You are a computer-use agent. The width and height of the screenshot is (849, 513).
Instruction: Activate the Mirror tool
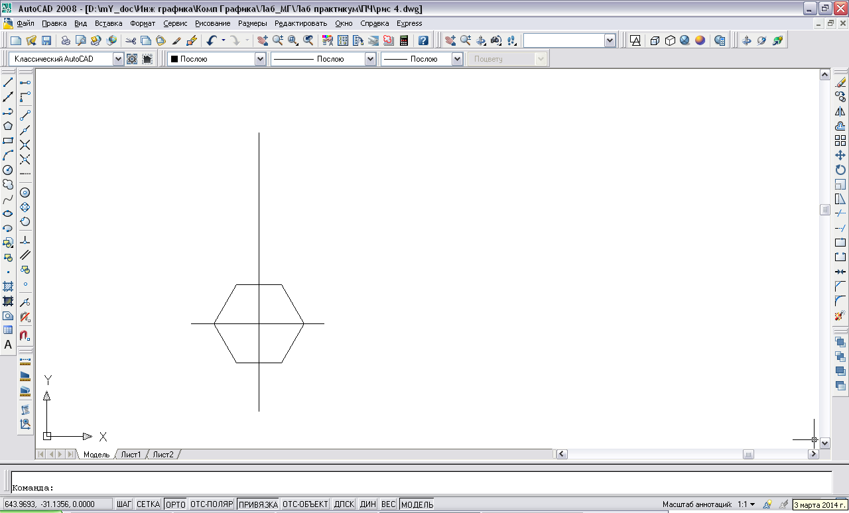pos(840,111)
